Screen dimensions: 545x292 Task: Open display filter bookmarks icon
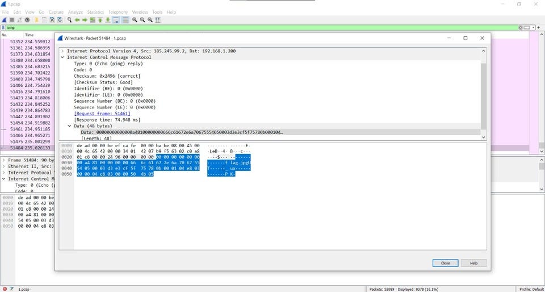(x=3, y=27)
